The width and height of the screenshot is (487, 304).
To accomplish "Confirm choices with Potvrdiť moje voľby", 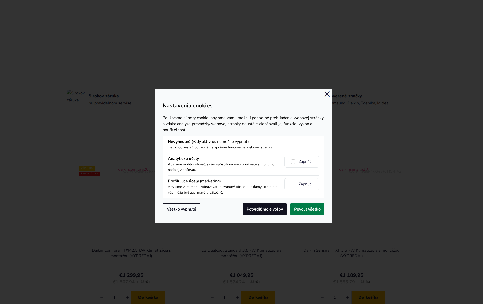I will pos(265,209).
